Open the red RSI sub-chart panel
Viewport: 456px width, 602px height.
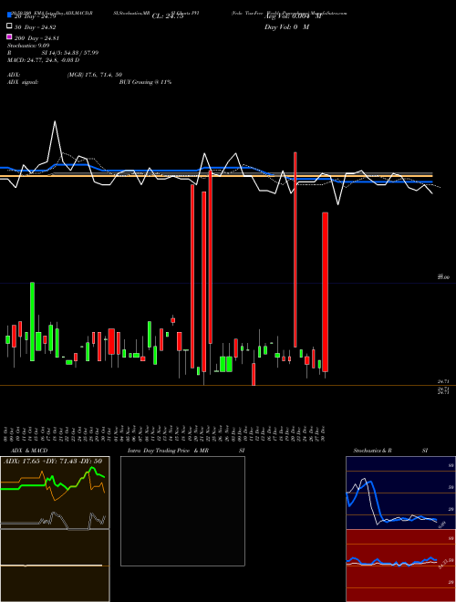[400, 566]
